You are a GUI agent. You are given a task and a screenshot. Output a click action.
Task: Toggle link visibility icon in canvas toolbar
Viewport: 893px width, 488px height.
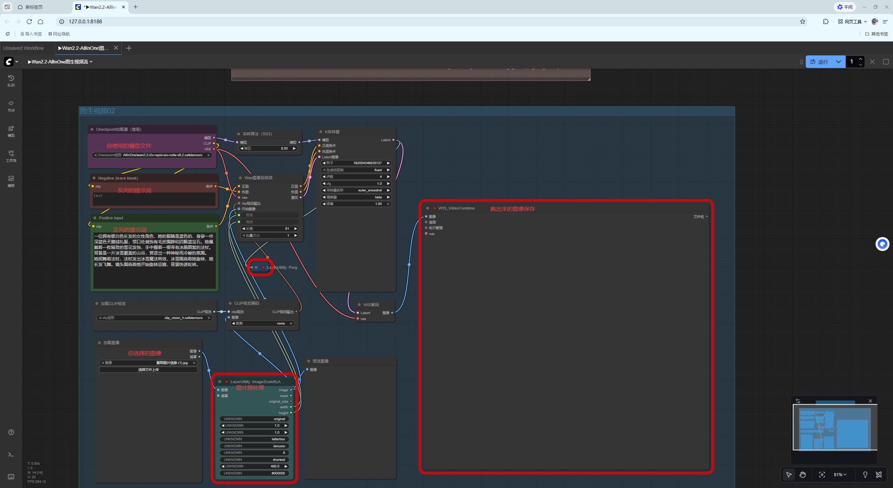pyautogui.click(x=879, y=474)
